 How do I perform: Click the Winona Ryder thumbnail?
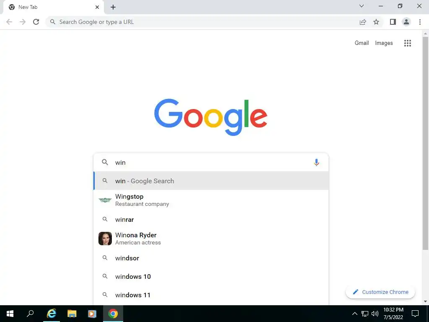(x=105, y=239)
